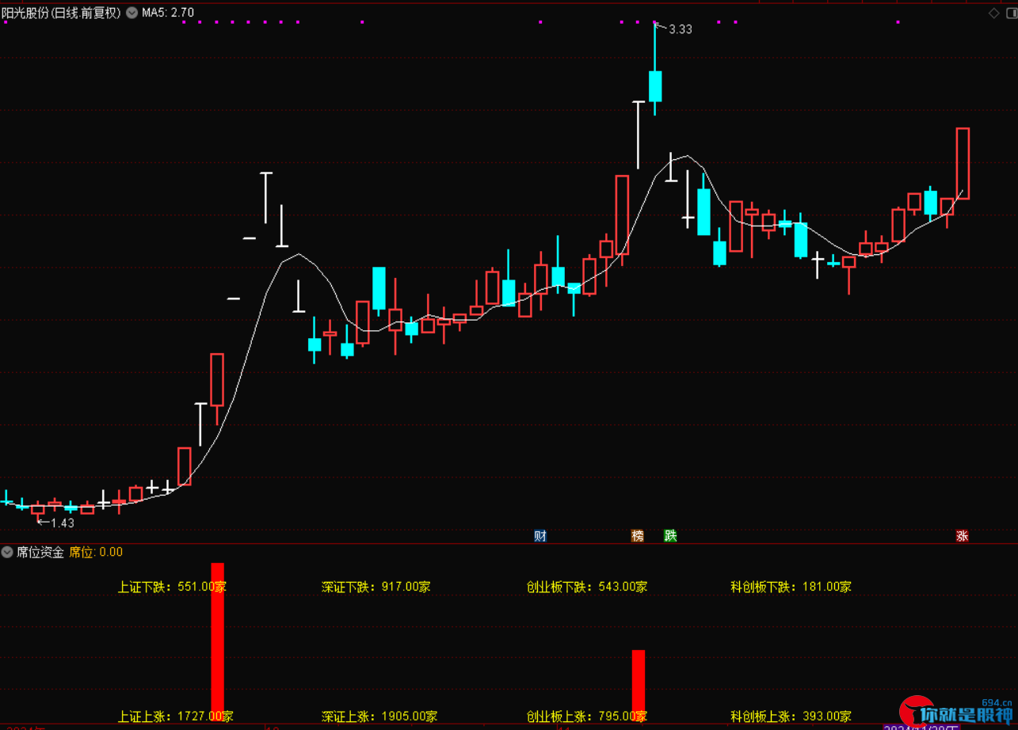
Task: Select the 创业板上涨：795.00家 text
Action: pos(587,717)
